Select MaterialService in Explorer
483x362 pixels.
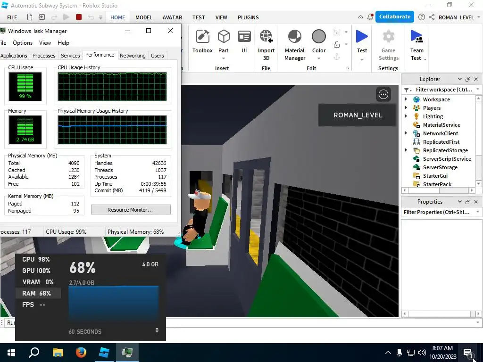tap(441, 124)
